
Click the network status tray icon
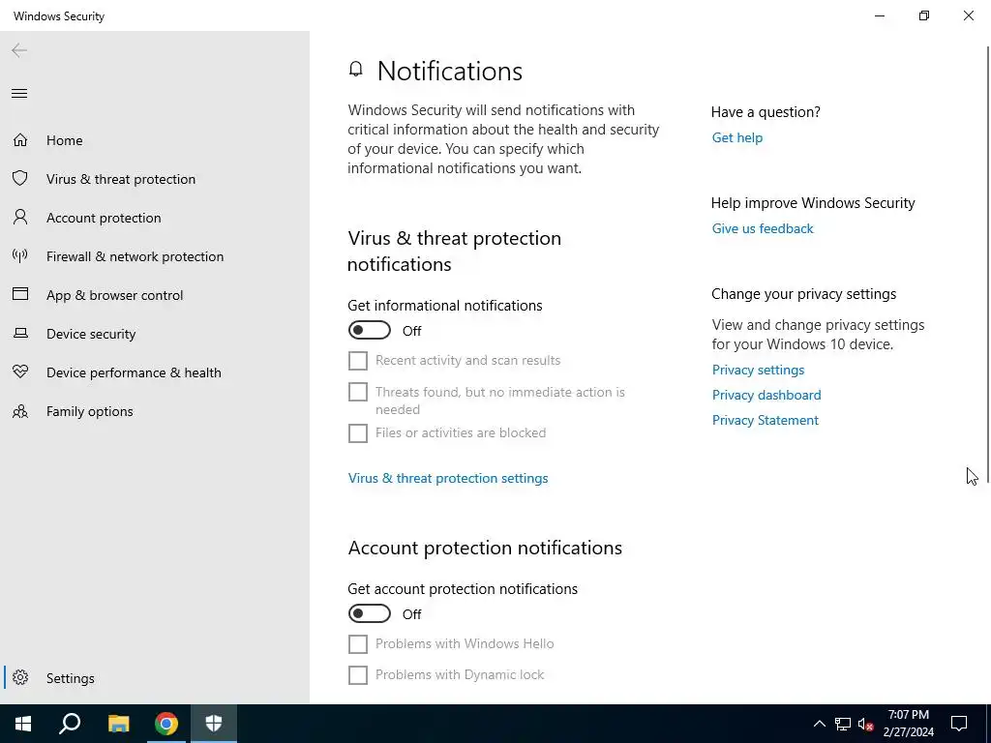pos(843,724)
